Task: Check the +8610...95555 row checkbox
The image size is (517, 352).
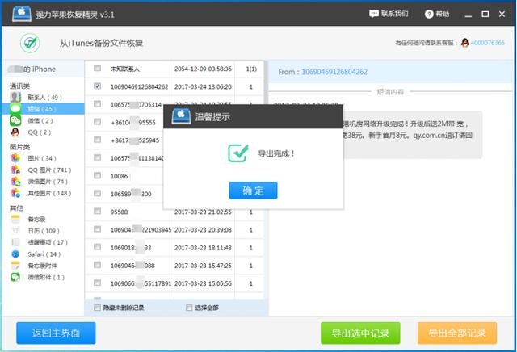Action: tap(97, 122)
